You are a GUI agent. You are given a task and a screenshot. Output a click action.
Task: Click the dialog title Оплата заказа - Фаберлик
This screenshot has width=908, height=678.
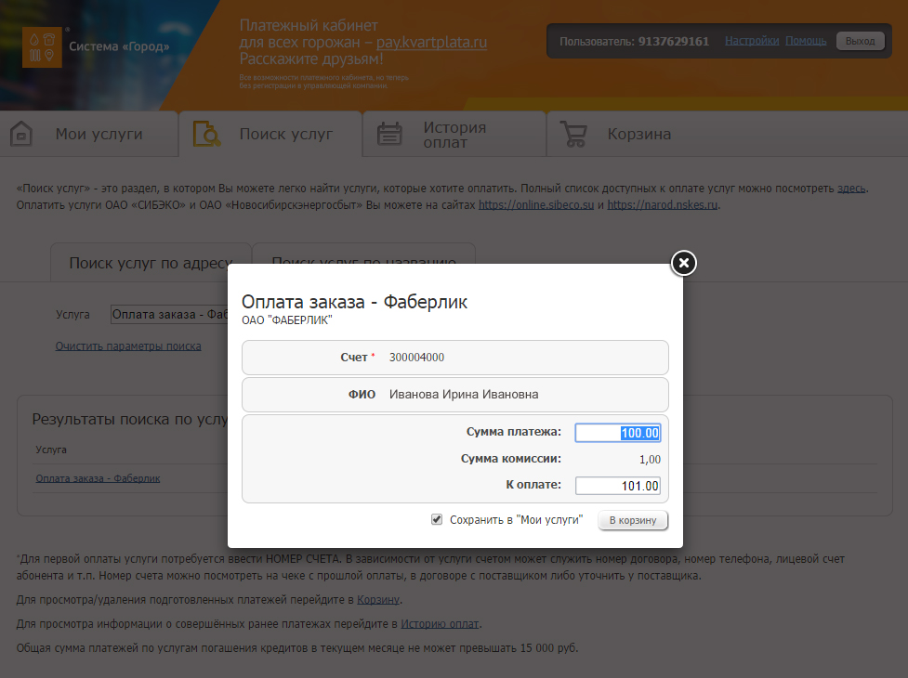click(x=354, y=302)
